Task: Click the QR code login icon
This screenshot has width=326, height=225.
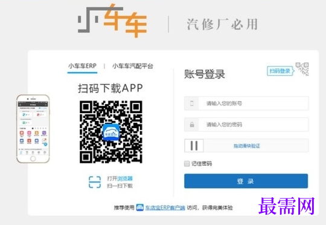Action: point(302,69)
